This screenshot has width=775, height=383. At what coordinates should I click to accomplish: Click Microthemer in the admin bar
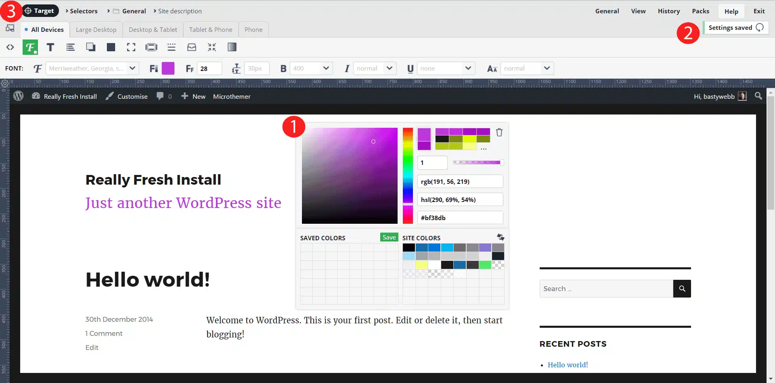[x=232, y=96]
